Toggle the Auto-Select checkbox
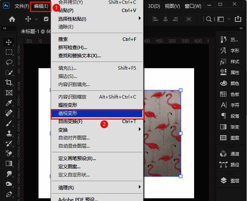Image resolution: width=247 pixels, height=201 pixels. click(46, 19)
